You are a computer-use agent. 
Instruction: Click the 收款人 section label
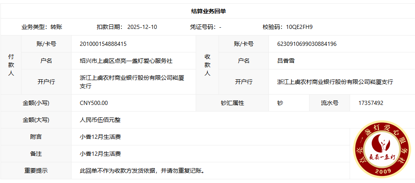[x=207, y=65]
